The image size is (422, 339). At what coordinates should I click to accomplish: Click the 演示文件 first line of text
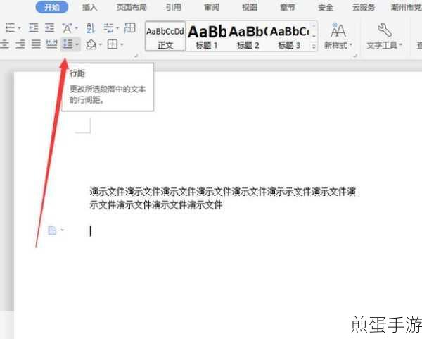click(x=223, y=192)
